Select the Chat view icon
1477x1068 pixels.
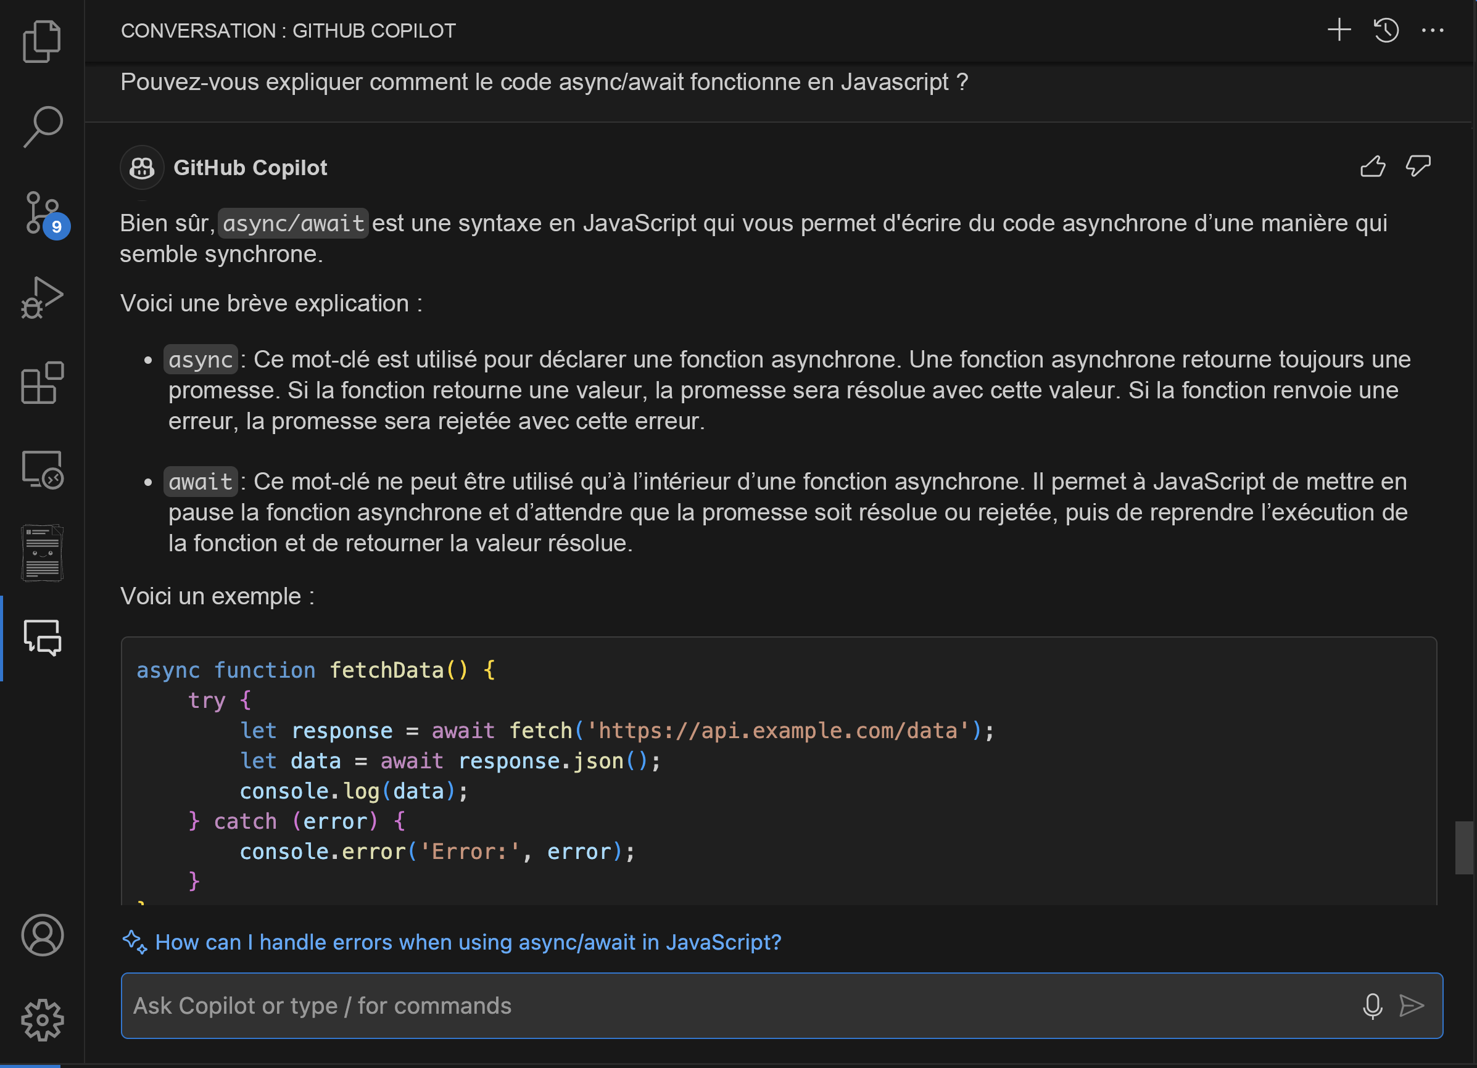[43, 638]
